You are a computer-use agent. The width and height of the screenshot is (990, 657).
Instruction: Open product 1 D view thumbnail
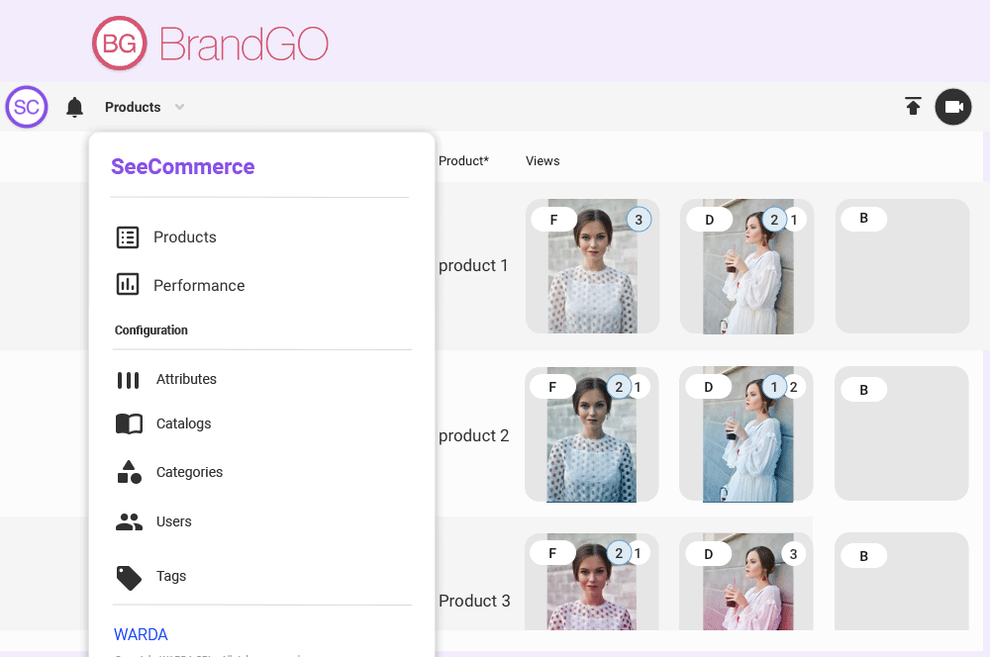point(746,266)
